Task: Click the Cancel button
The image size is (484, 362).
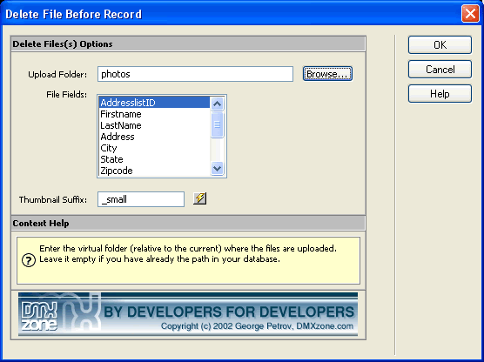Action: point(440,70)
